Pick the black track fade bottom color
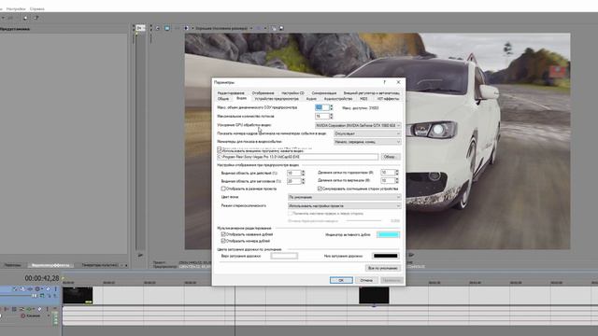The image size is (598, 336). (386, 256)
